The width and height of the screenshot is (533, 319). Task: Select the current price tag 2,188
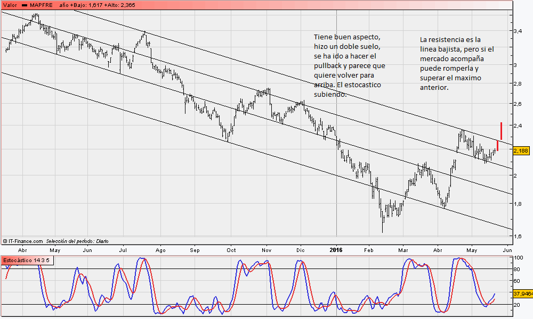[520, 151]
